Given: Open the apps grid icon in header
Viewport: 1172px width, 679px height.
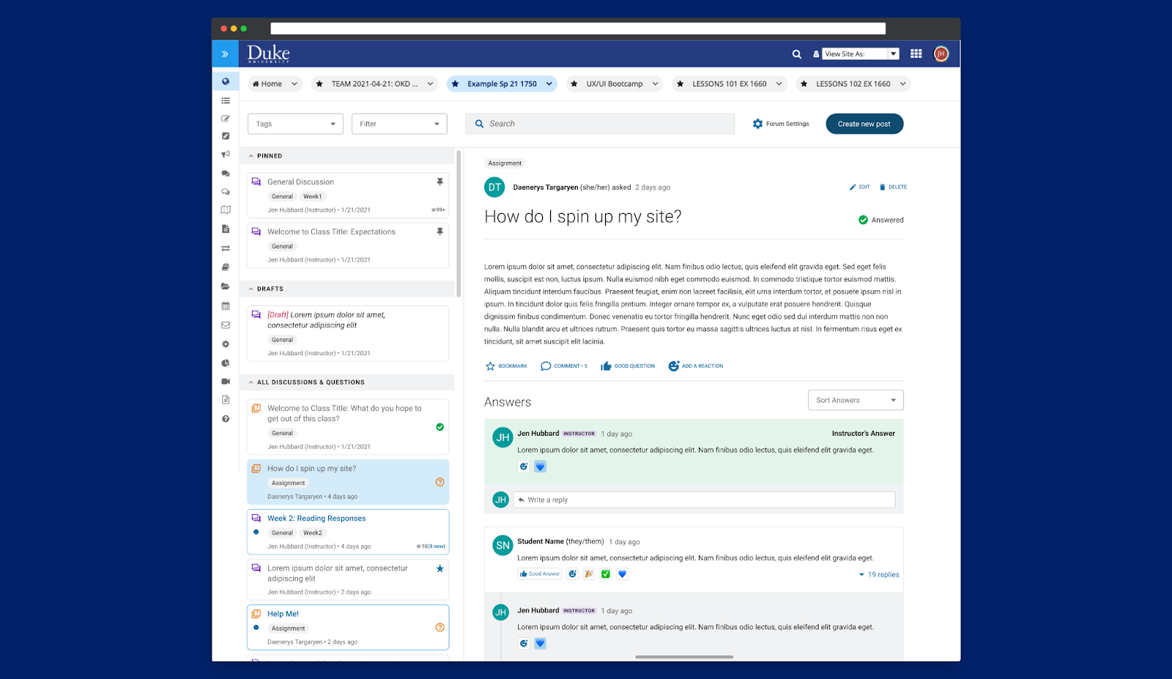Looking at the screenshot, I should [916, 53].
